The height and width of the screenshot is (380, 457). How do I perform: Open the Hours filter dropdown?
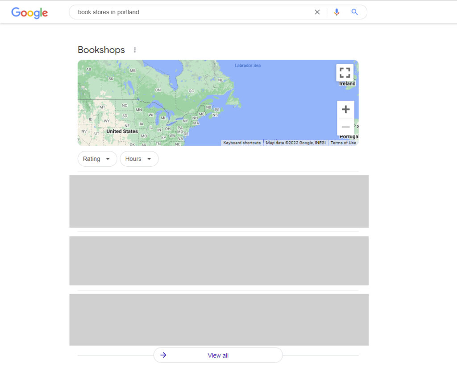[x=139, y=159]
